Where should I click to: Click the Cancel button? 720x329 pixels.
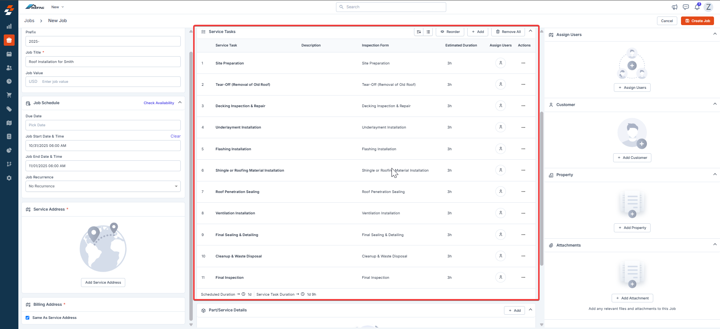point(667,21)
